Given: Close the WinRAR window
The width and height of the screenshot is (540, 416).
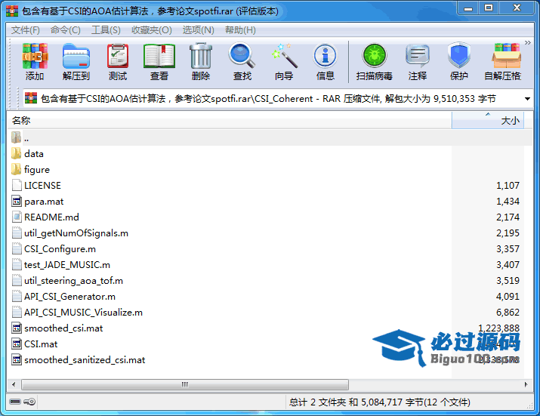Looking at the screenshot, I should pyautogui.click(x=517, y=8).
